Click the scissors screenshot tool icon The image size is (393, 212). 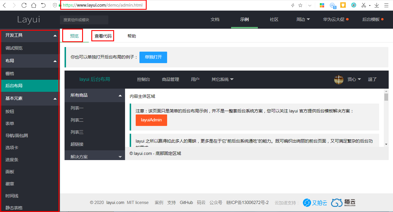pyautogui.click(x=364, y=5)
